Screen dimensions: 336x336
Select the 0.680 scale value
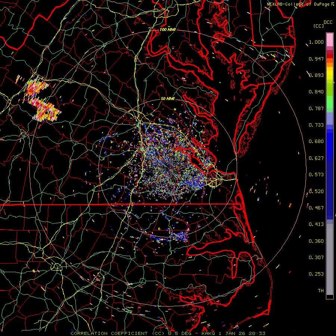pos(316,141)
